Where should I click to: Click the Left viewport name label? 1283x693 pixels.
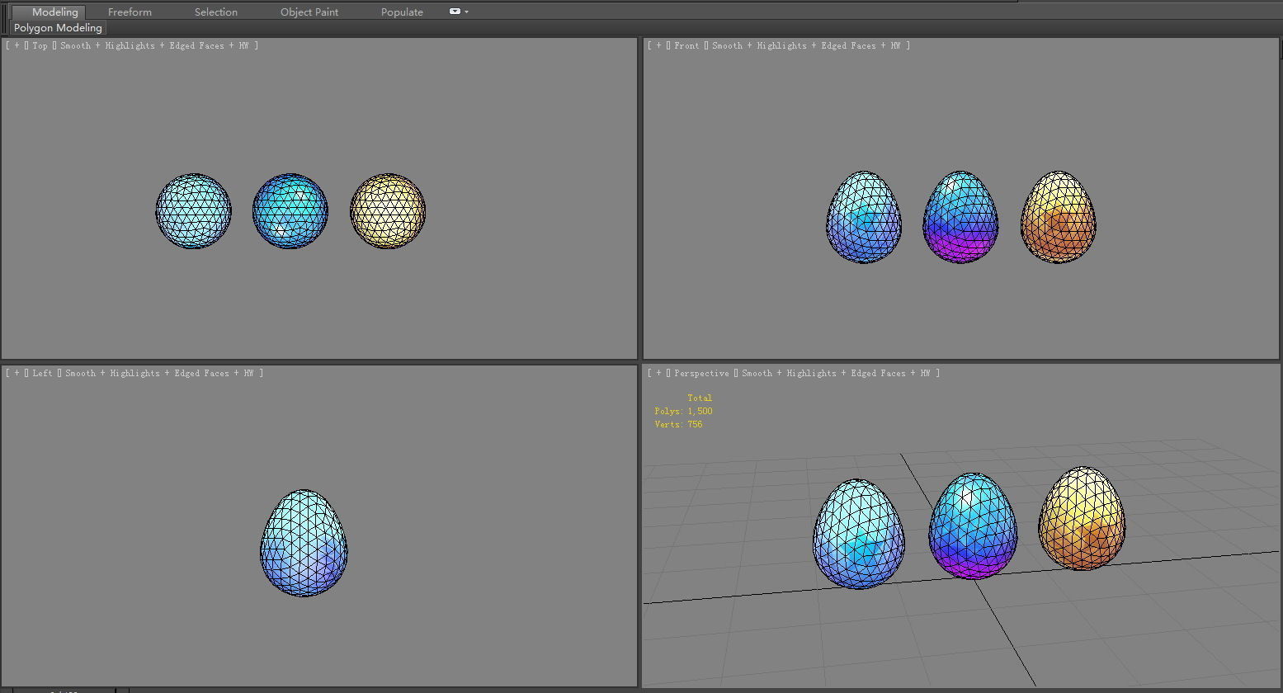click(43, 374)
